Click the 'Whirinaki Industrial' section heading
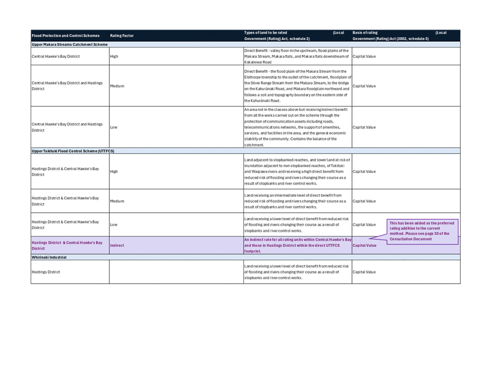Viewport: 493px width, 379px height. (49, 257)
